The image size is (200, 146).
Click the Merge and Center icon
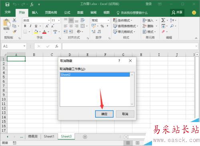[83, 26]
